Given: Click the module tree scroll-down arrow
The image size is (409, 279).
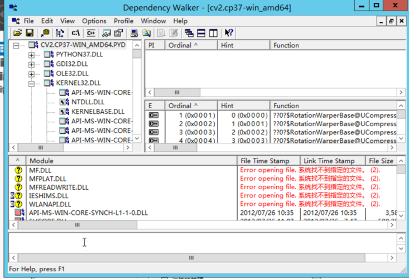Looking at the screenshot, I should coord(137,138).
